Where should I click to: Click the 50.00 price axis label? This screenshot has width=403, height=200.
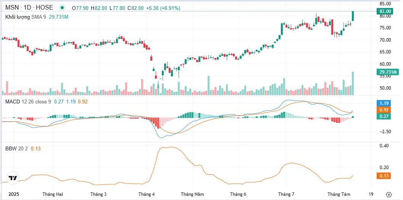385,88
